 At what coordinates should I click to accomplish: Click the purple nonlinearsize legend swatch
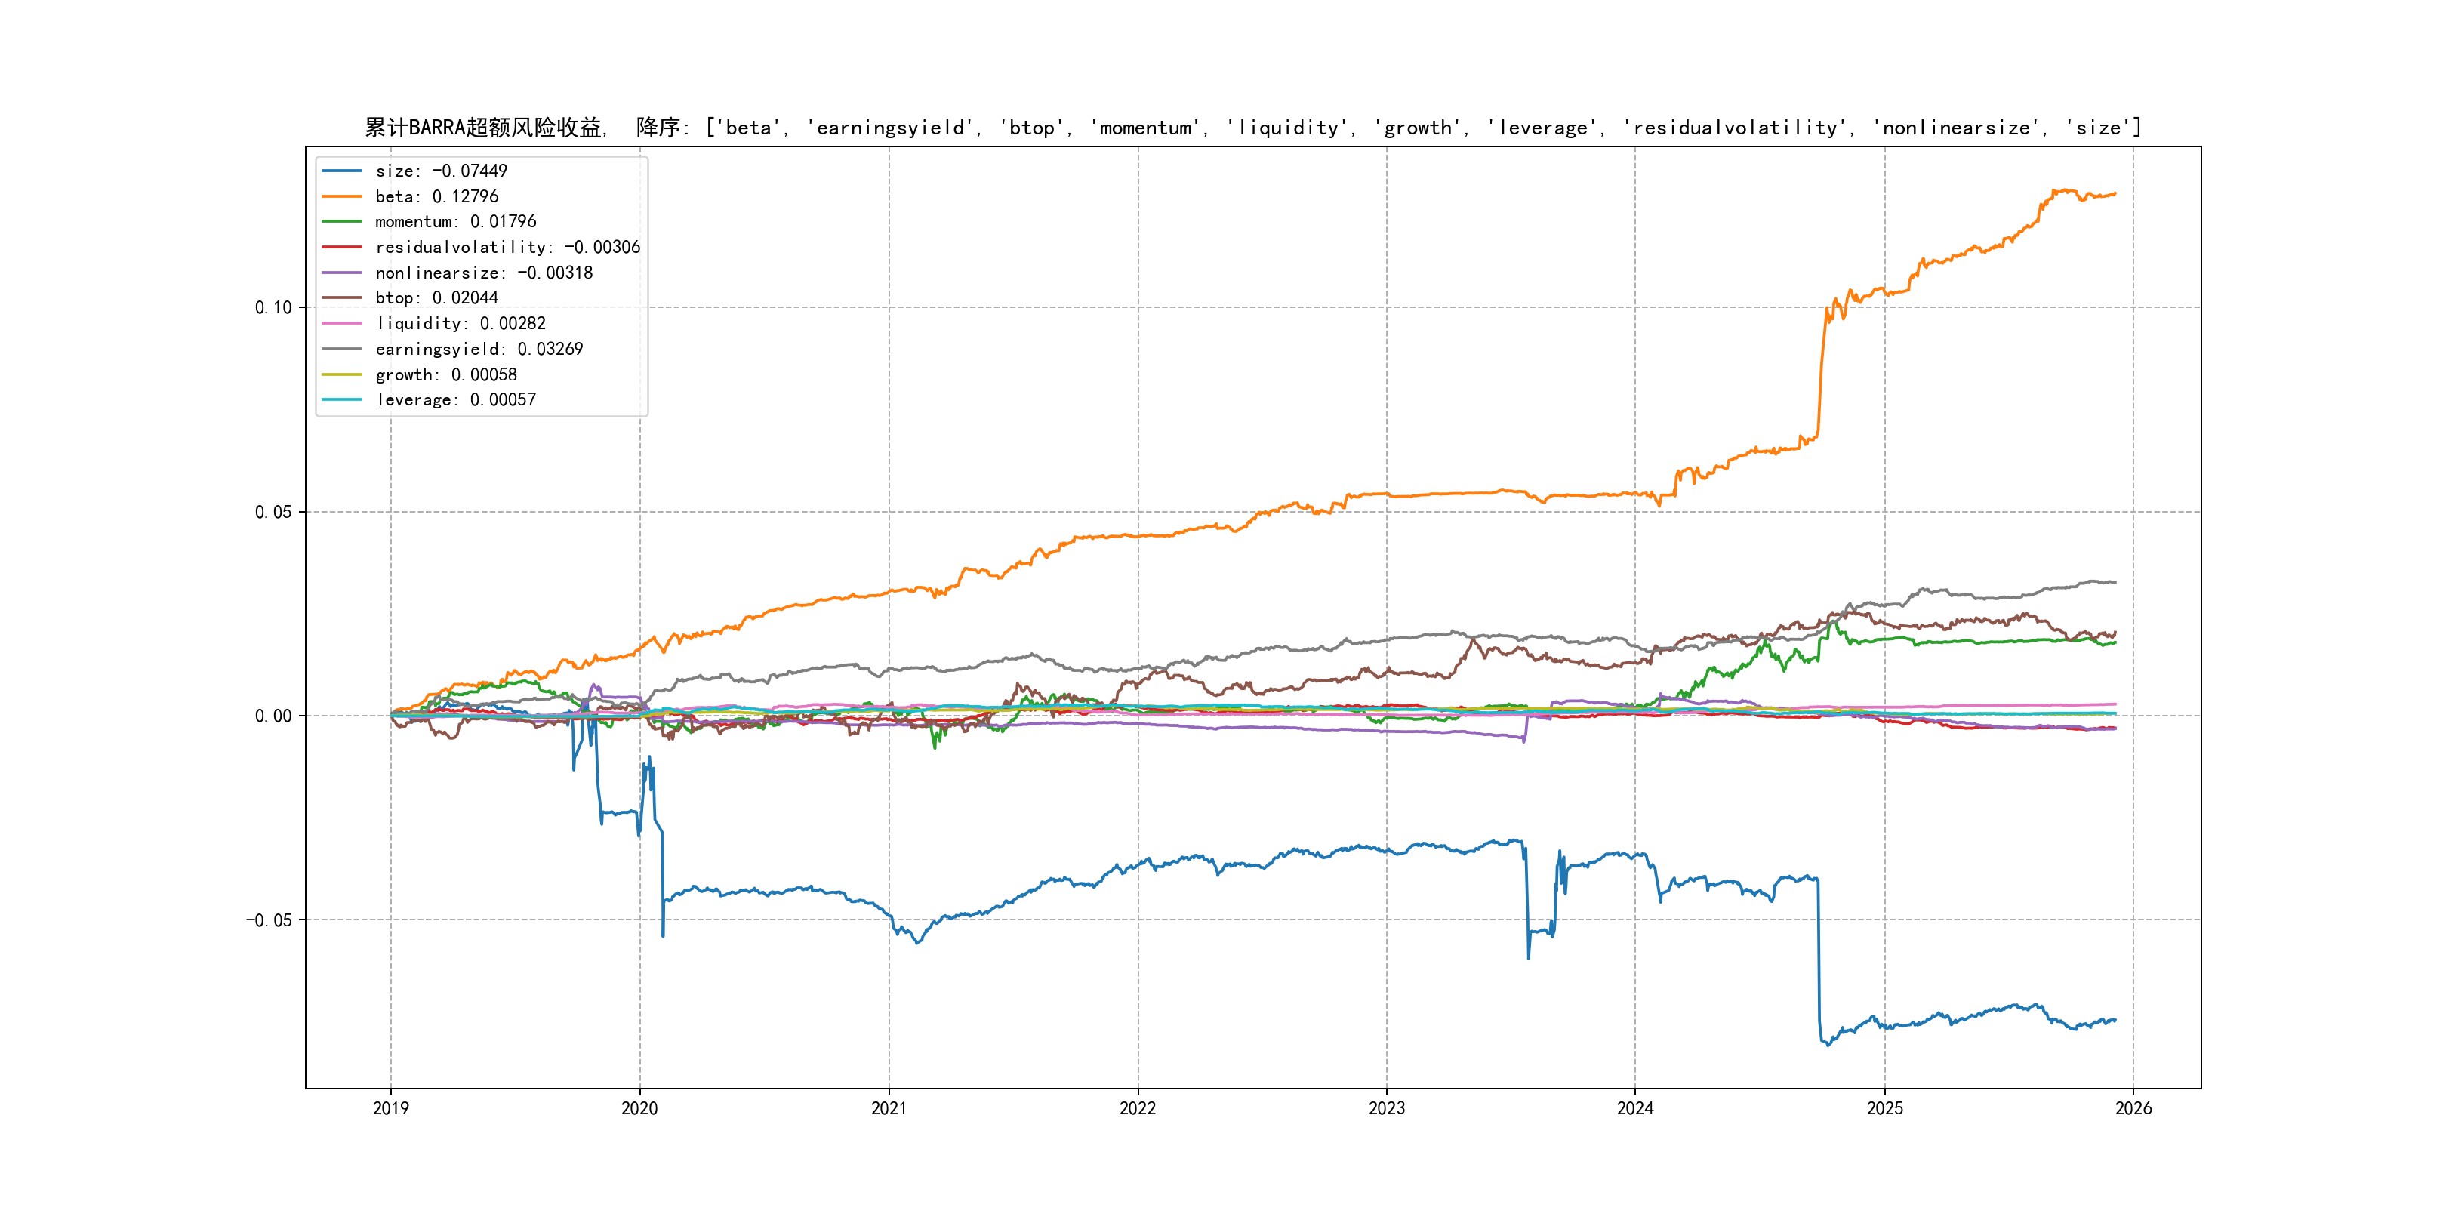(x=342, y=273)
